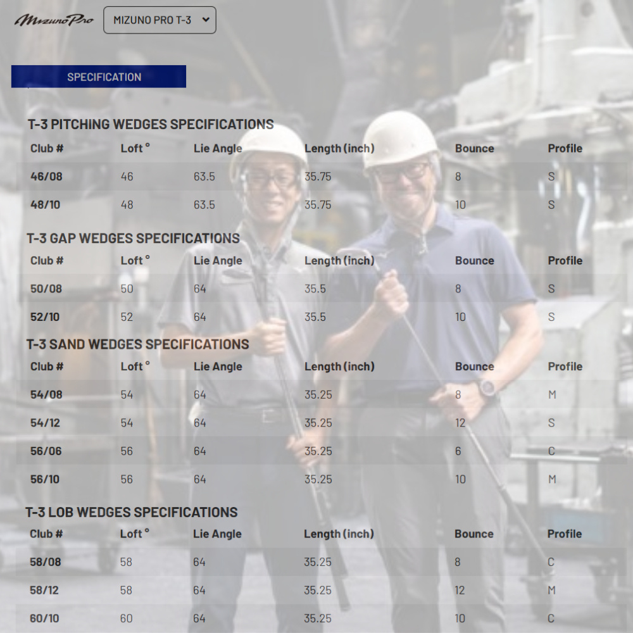Click the 50/08 gap wedge club label

click(x=46, y=289)
